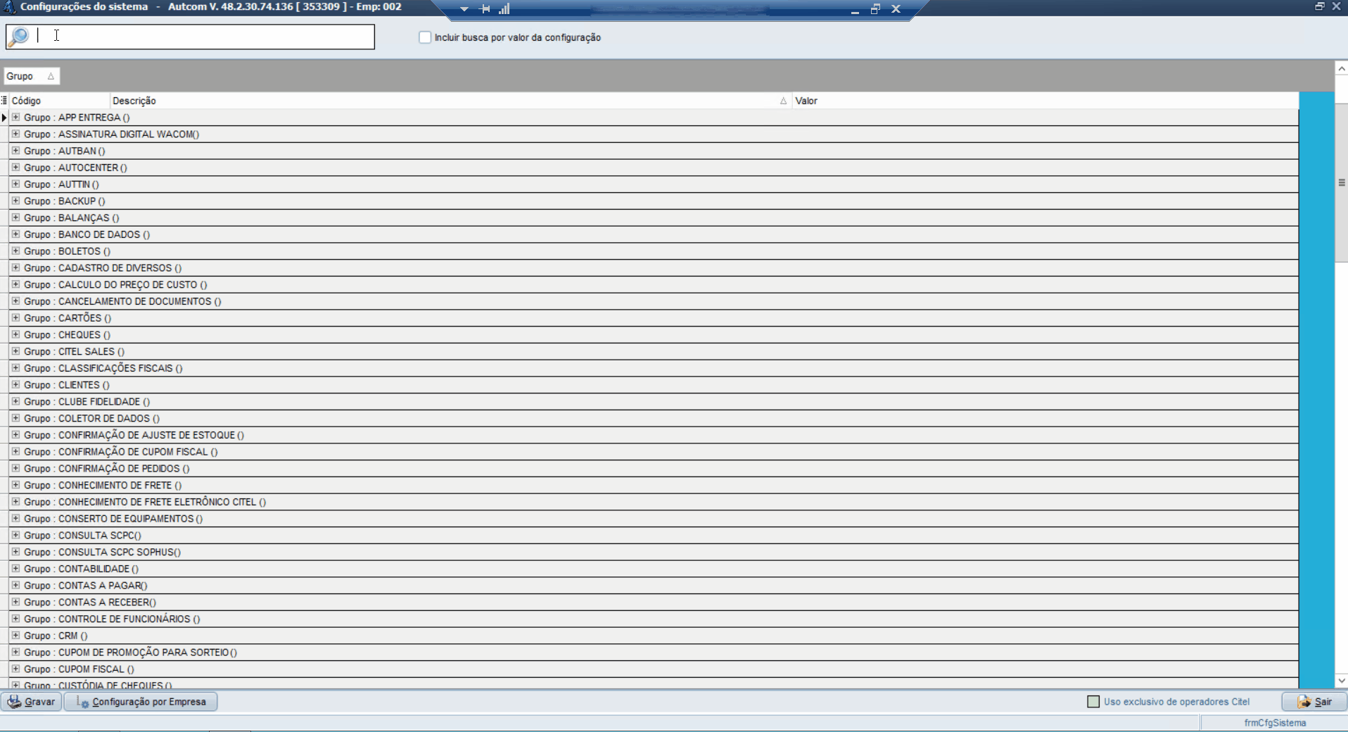
Task: Click the scroll down arrow of the vertical scrollbar
Action: (1342, 681)
